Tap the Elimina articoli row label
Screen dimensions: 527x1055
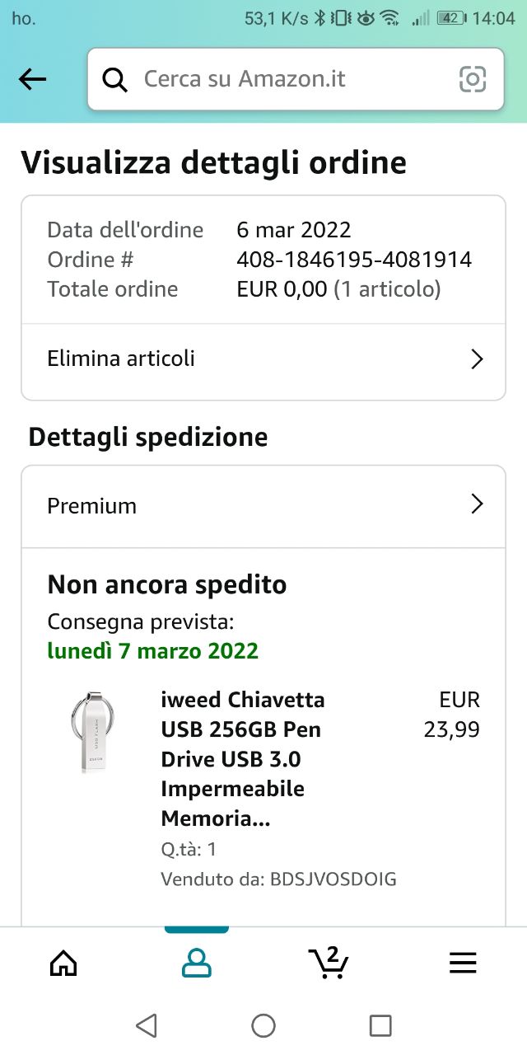click(x=121, y=359)
